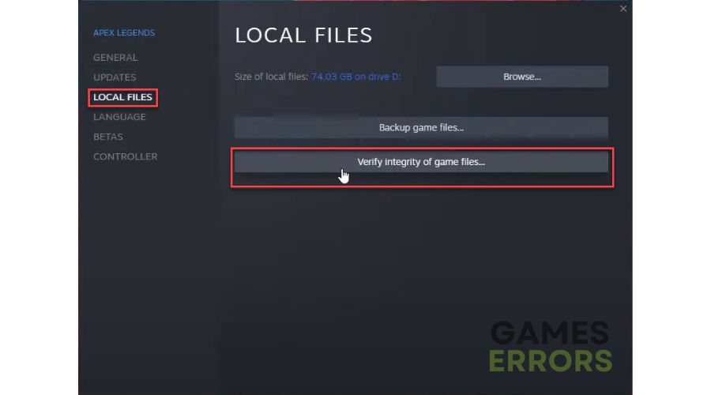Close the properties window with X
Screen dimensions: 711x395
coord(623,9)
